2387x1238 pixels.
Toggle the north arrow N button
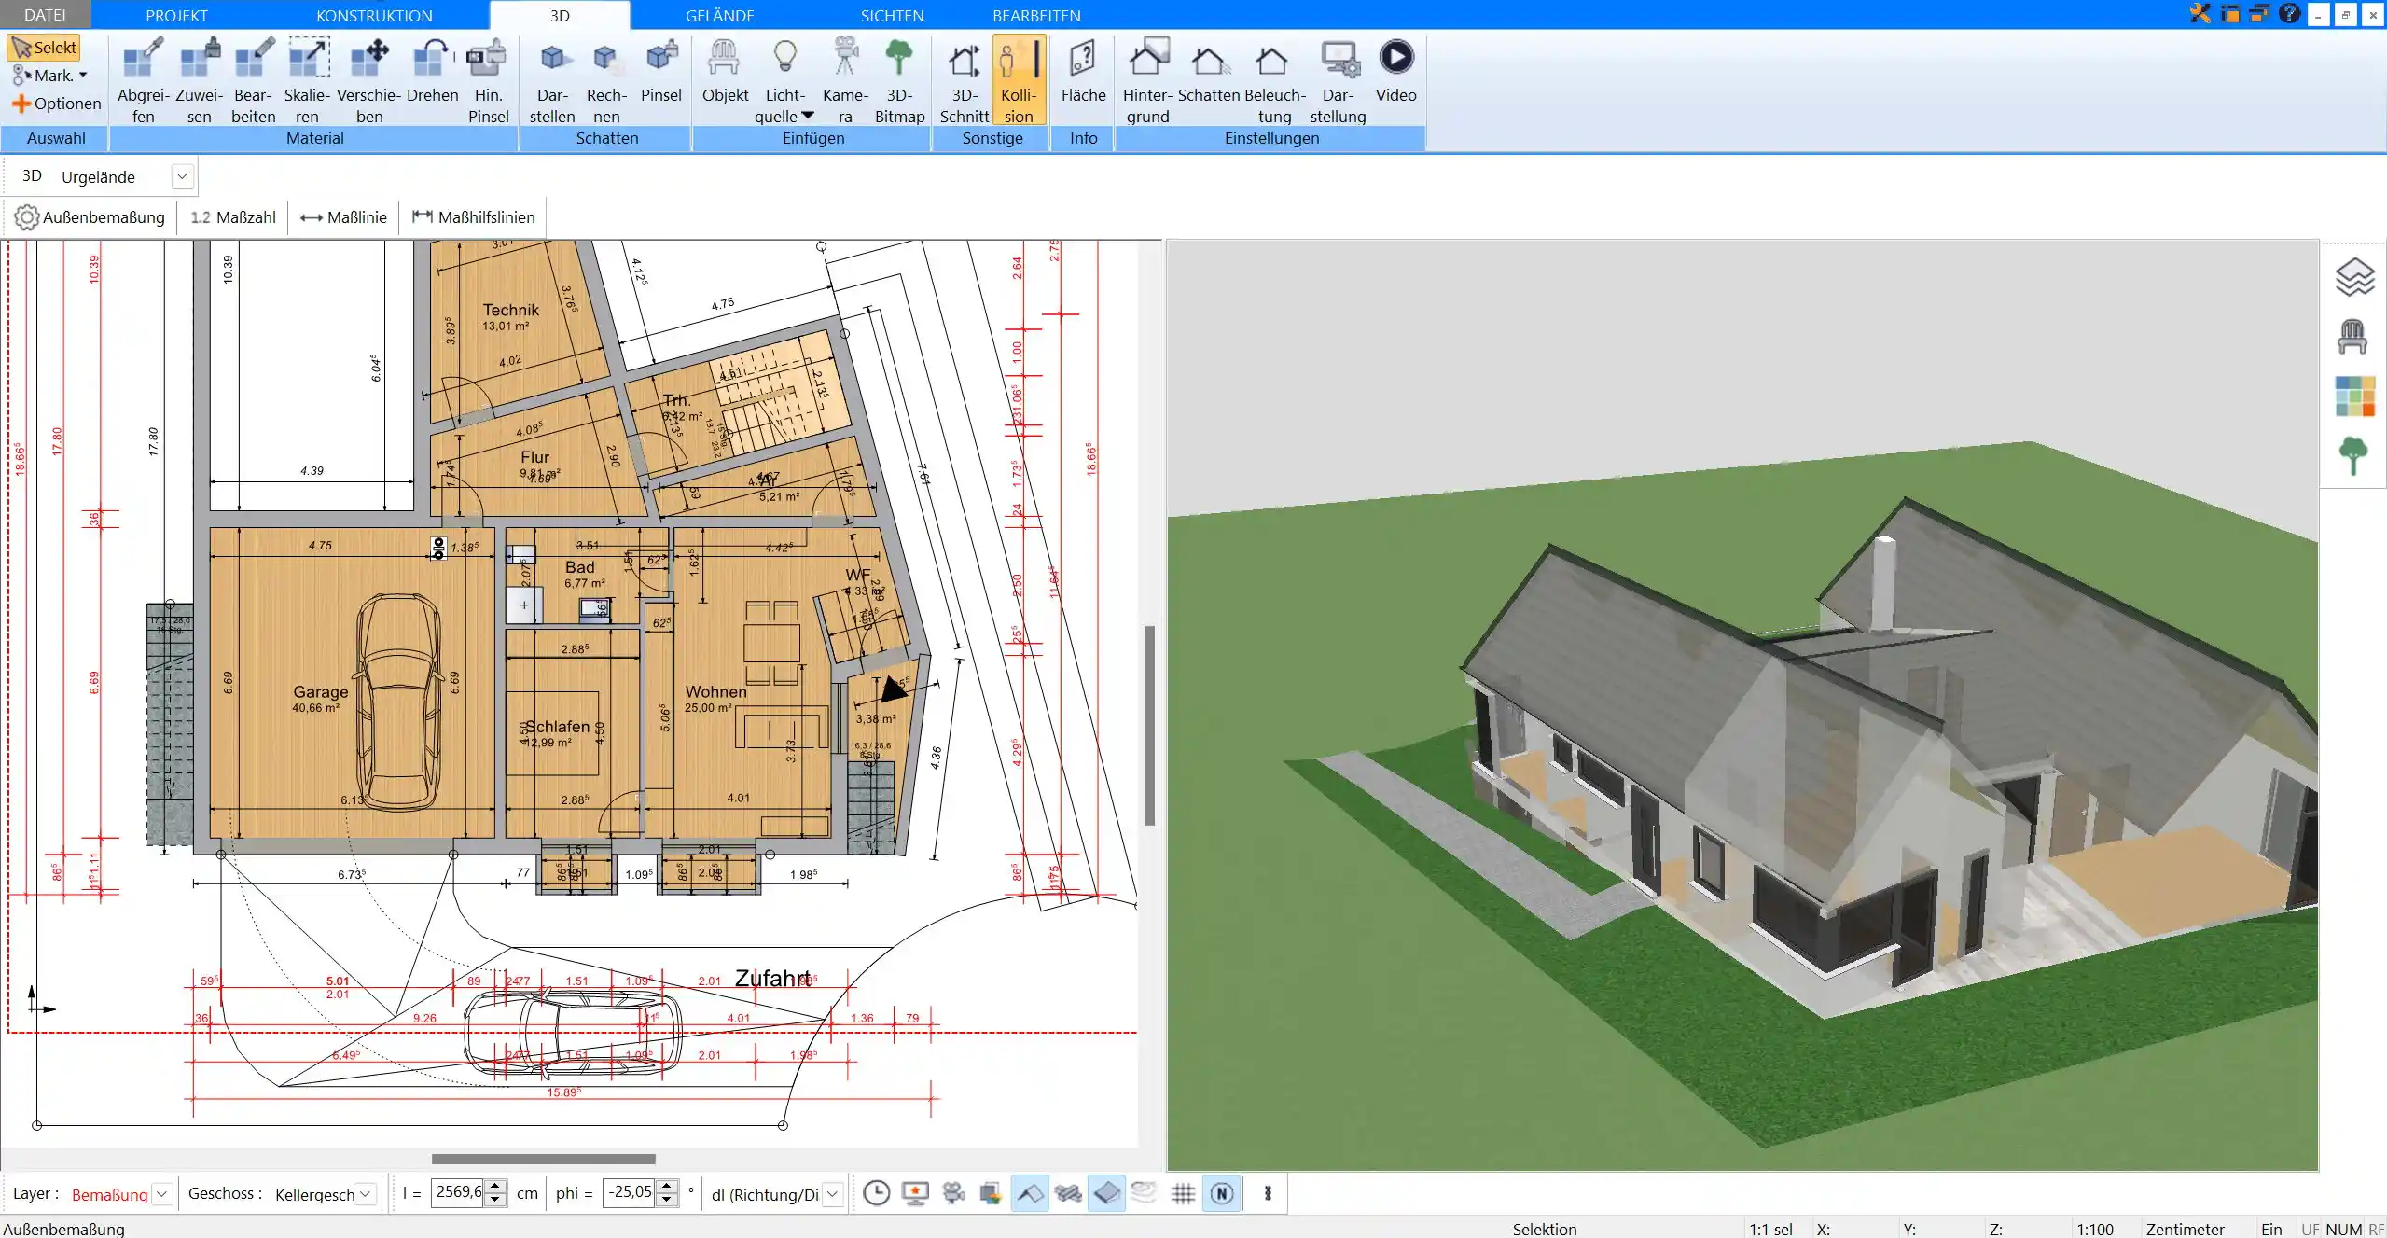click(x=1222, y=1193)
